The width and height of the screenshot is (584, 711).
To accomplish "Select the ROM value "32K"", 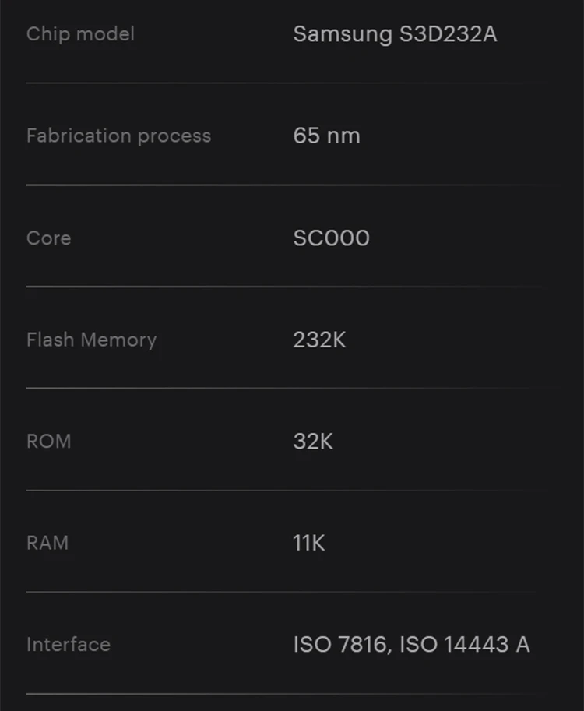I will click(313, 441).
